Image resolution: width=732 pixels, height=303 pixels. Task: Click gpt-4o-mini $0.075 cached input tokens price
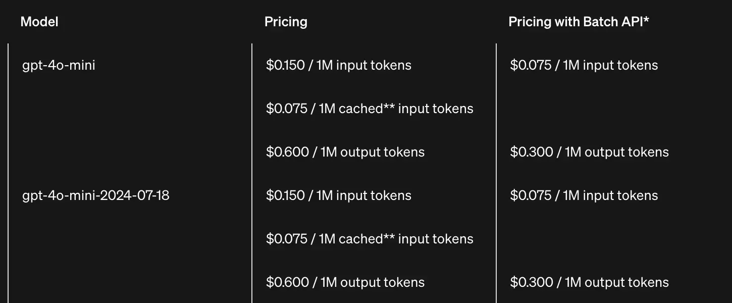click(370, 109)
